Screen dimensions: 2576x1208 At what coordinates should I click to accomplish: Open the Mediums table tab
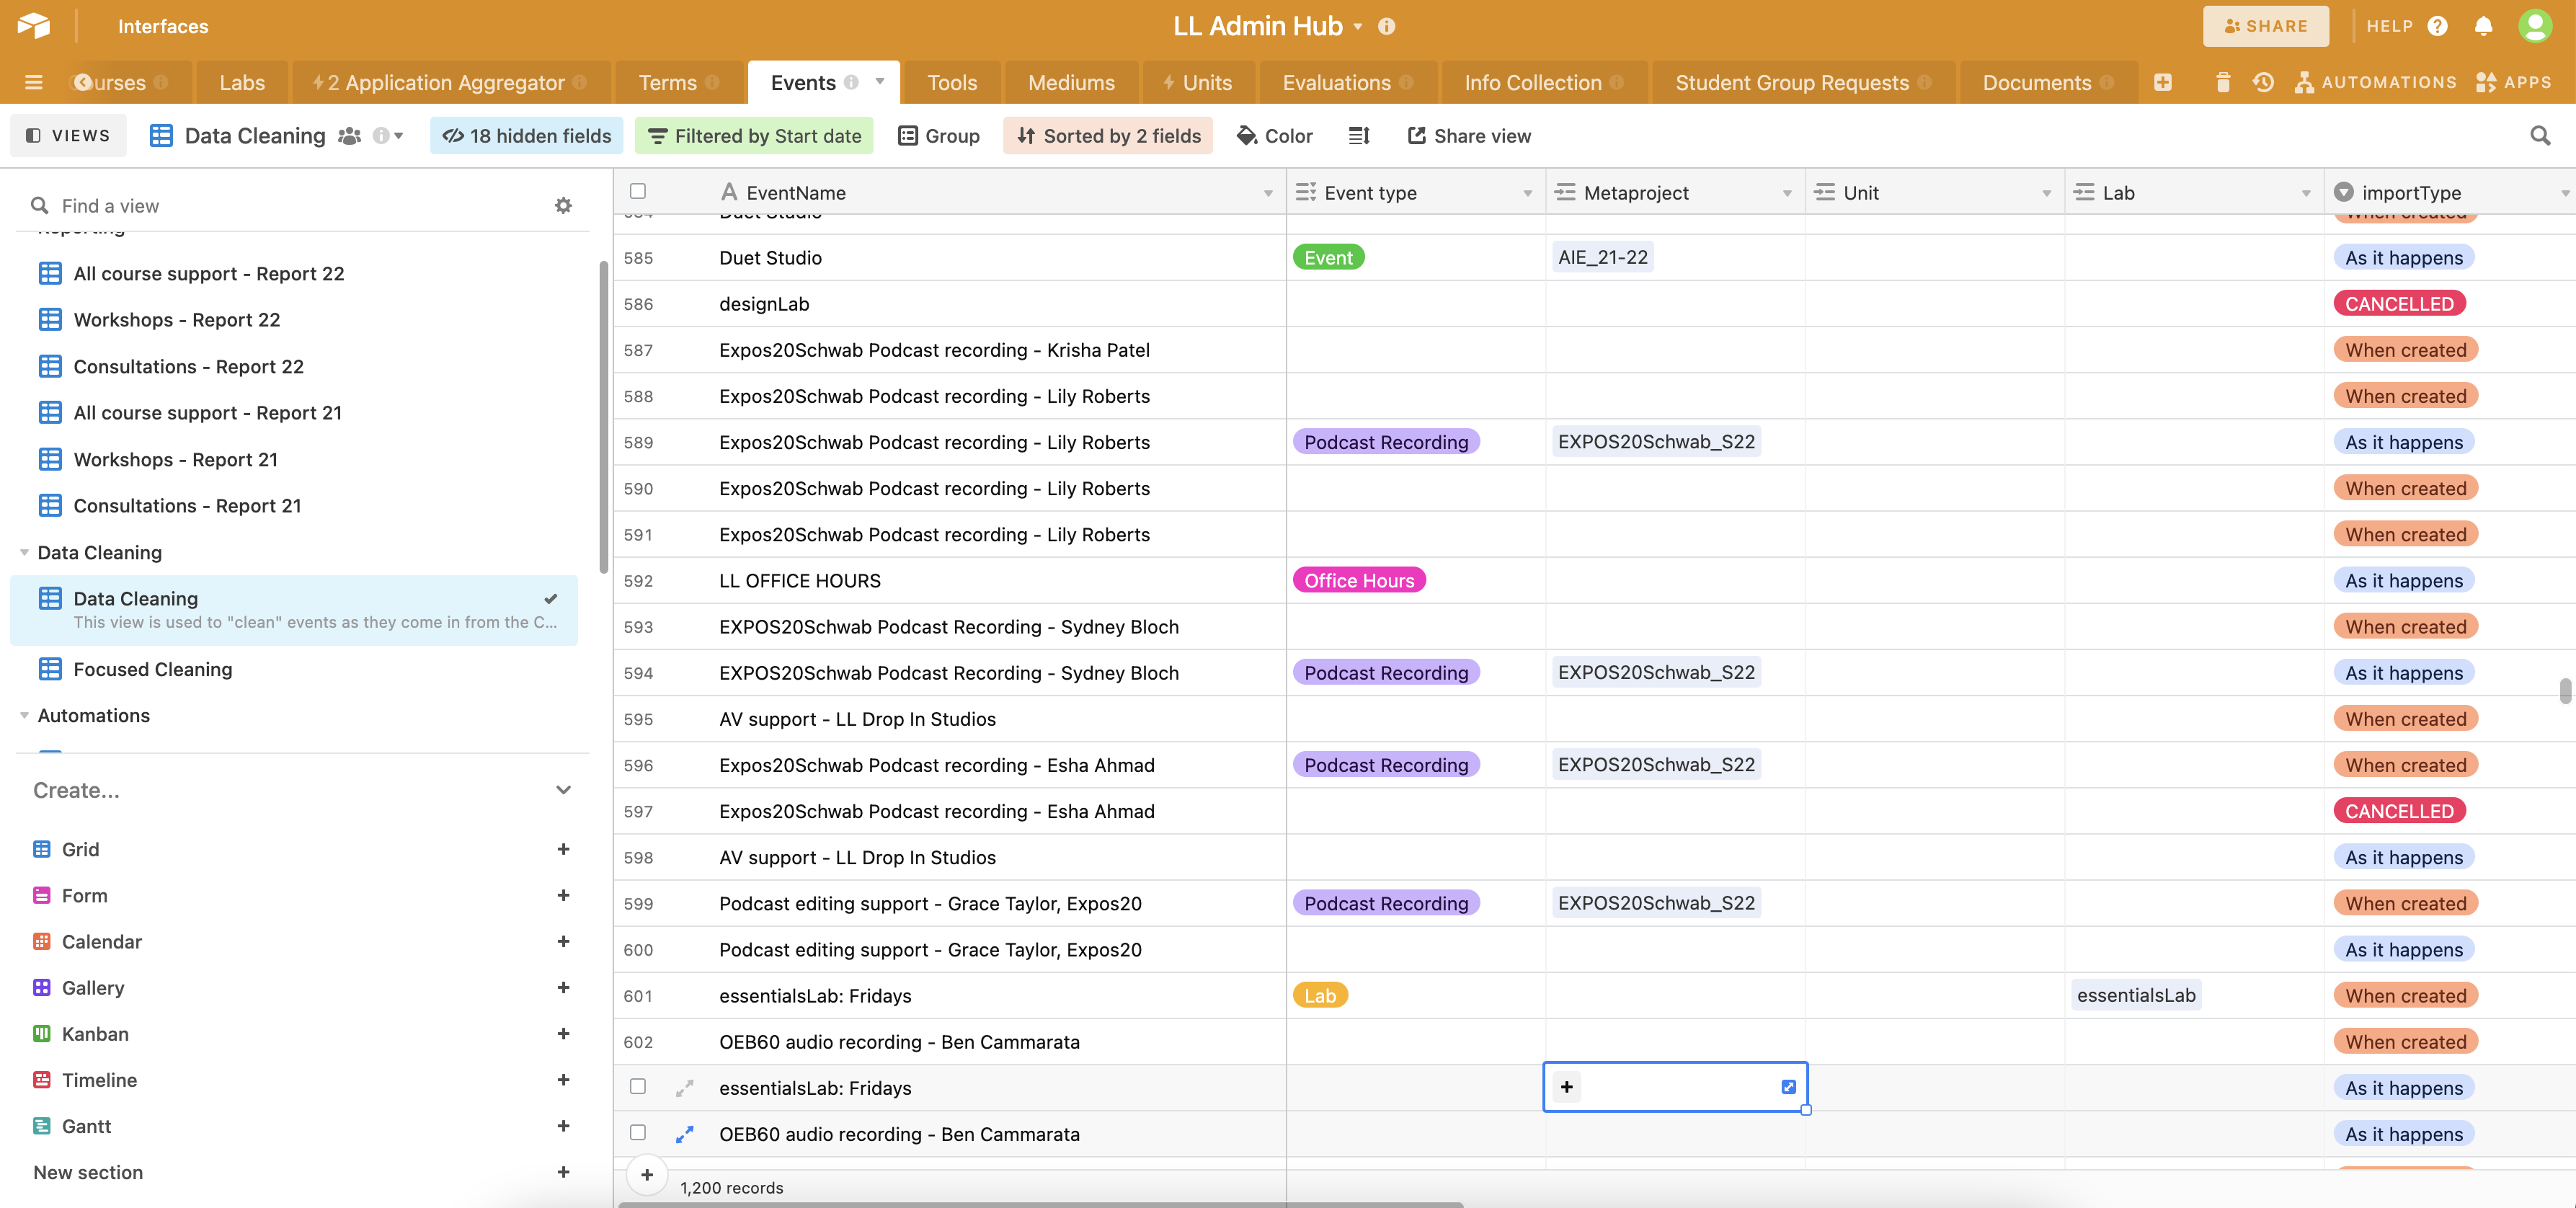(1071, 82)
